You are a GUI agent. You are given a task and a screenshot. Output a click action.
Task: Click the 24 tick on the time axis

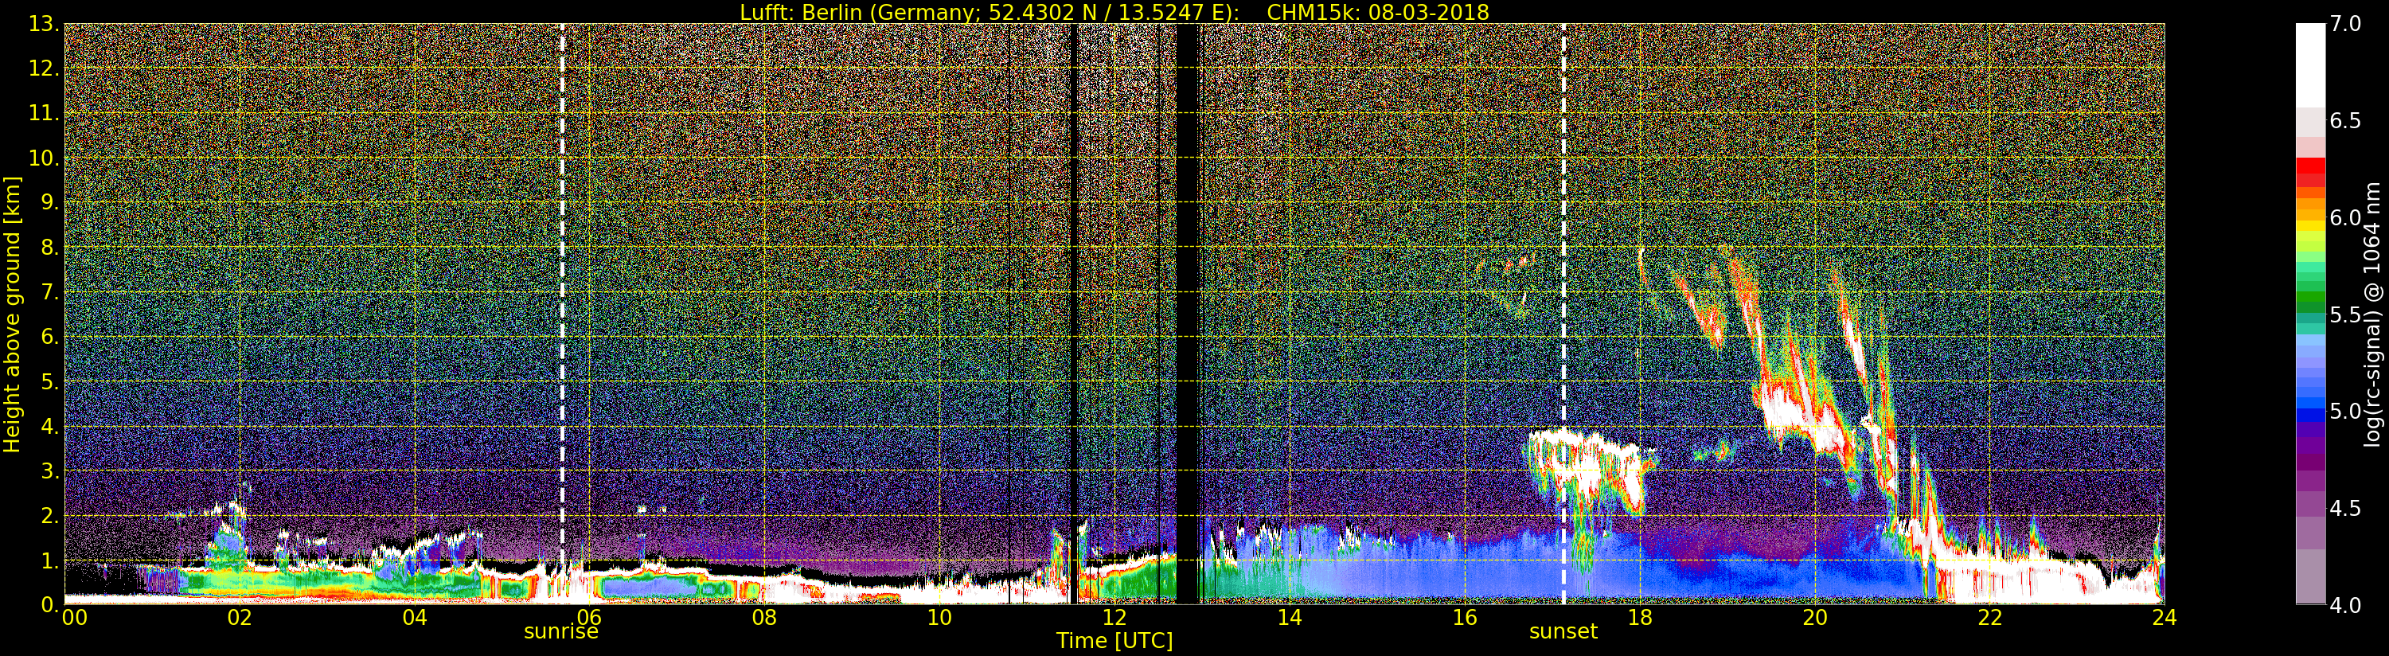[x=2164, y=618]
